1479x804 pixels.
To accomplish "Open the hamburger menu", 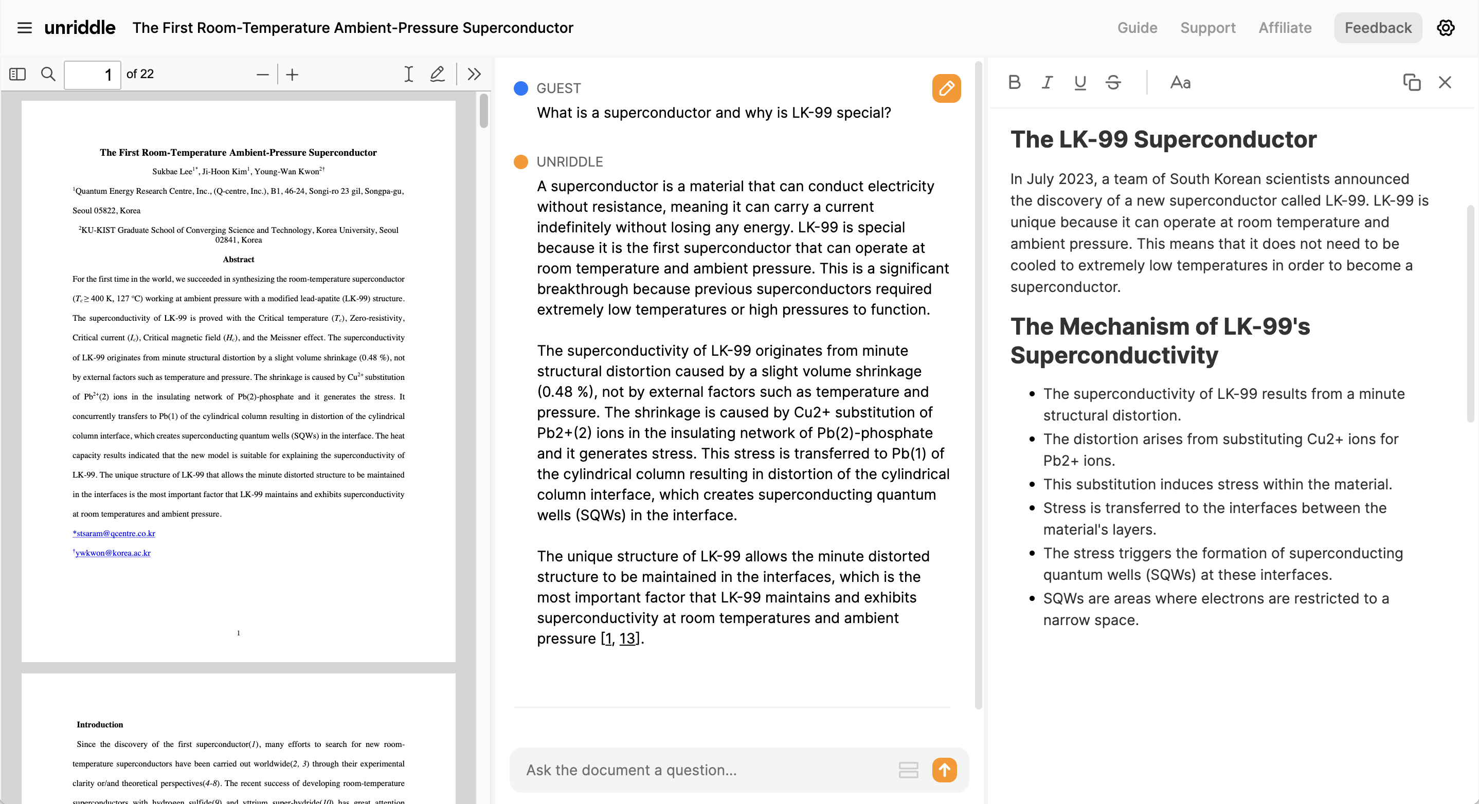I will pyautogui.click(x=24, y=28).
